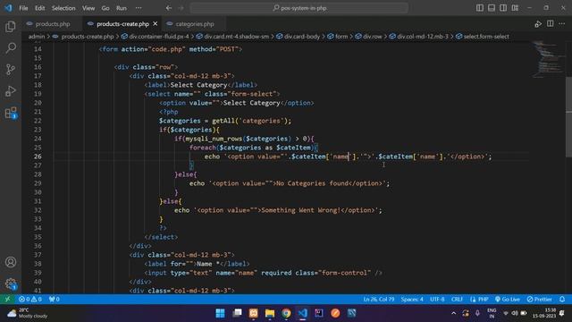Toggle the secondary side bar layout icon
572x322 pixels.
[x=503, y=8]
